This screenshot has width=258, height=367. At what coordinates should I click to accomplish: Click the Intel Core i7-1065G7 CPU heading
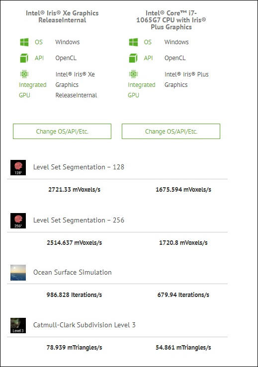tap(171, 20)
